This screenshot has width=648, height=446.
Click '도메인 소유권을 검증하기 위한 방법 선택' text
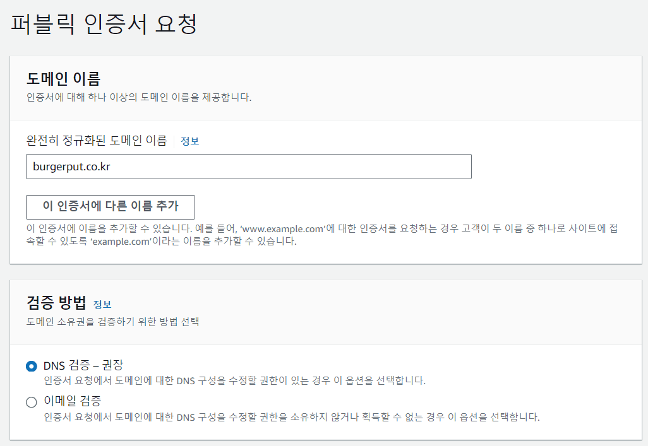click(112, 322)
